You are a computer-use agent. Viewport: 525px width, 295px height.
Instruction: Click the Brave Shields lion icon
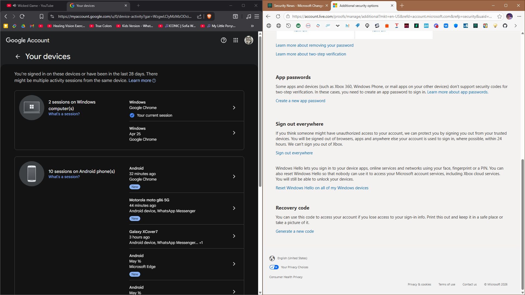pos(209,16)
